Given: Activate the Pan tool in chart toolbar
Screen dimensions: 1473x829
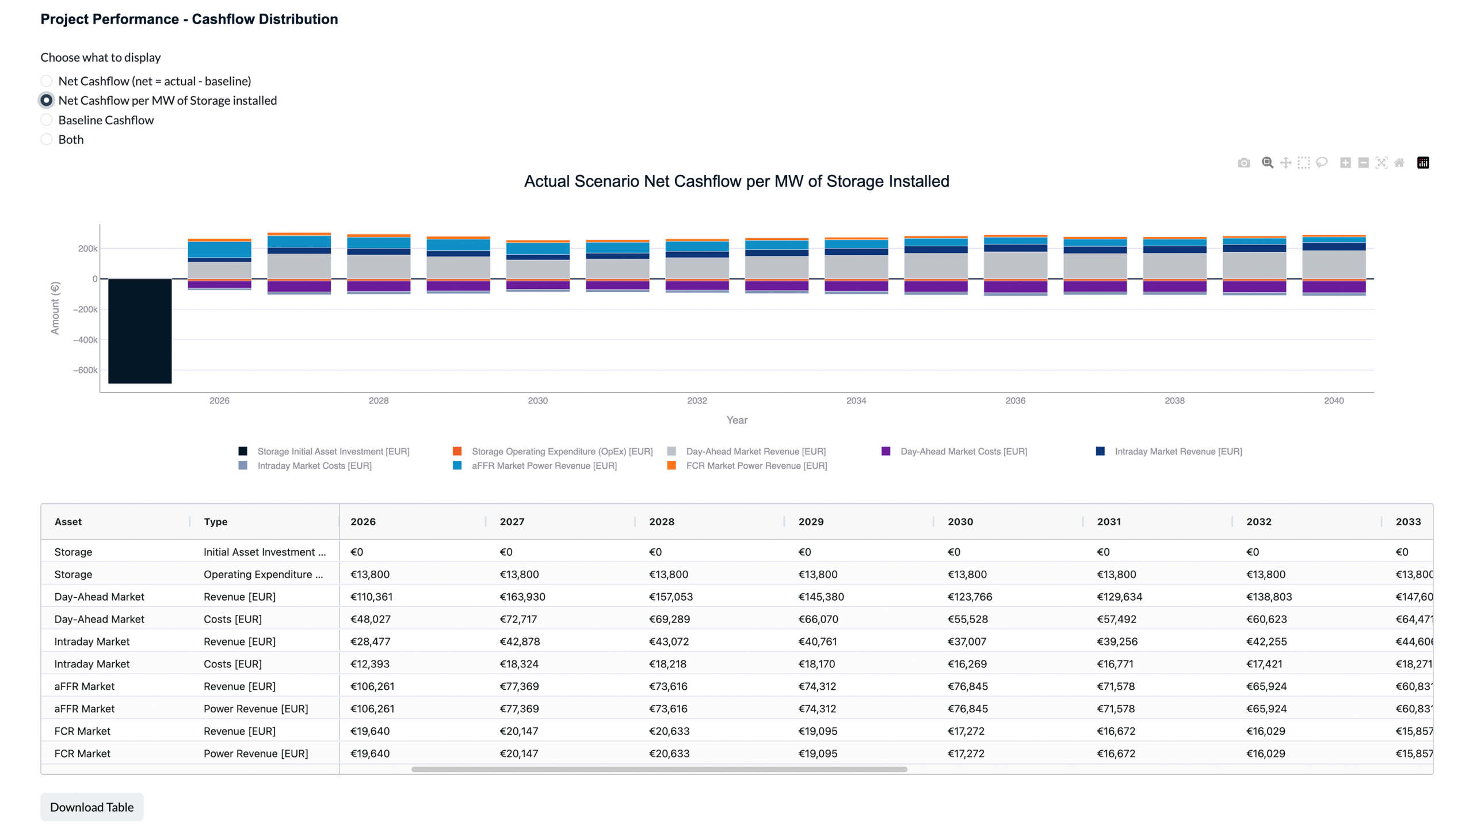Looking at the screenshot, I should (1285, 163).
